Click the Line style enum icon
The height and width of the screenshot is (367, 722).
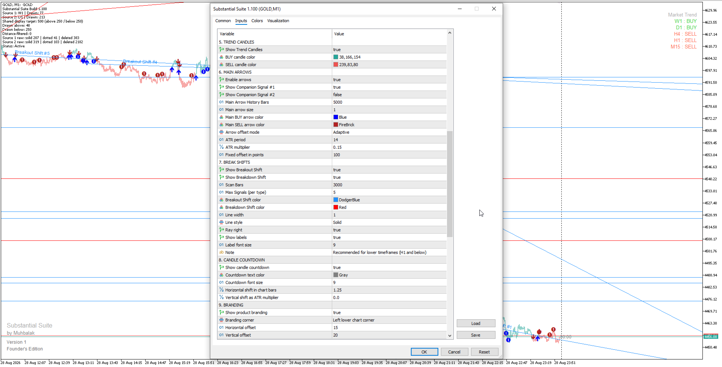click(222, 222)
